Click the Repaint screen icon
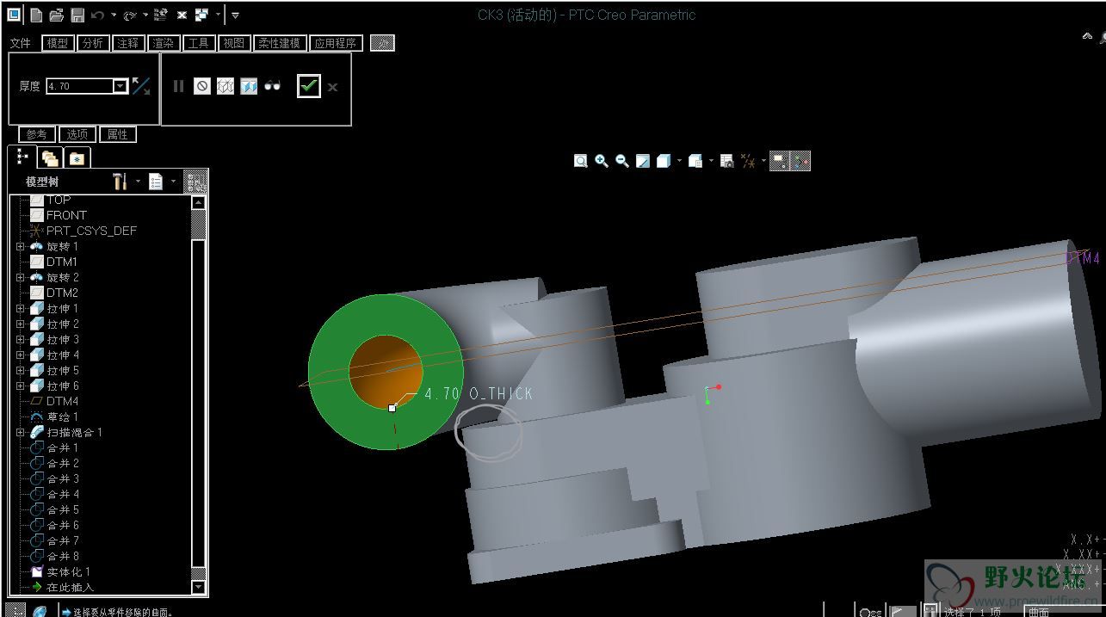This screenshot has height=617, width=1106. click(643, 161)
